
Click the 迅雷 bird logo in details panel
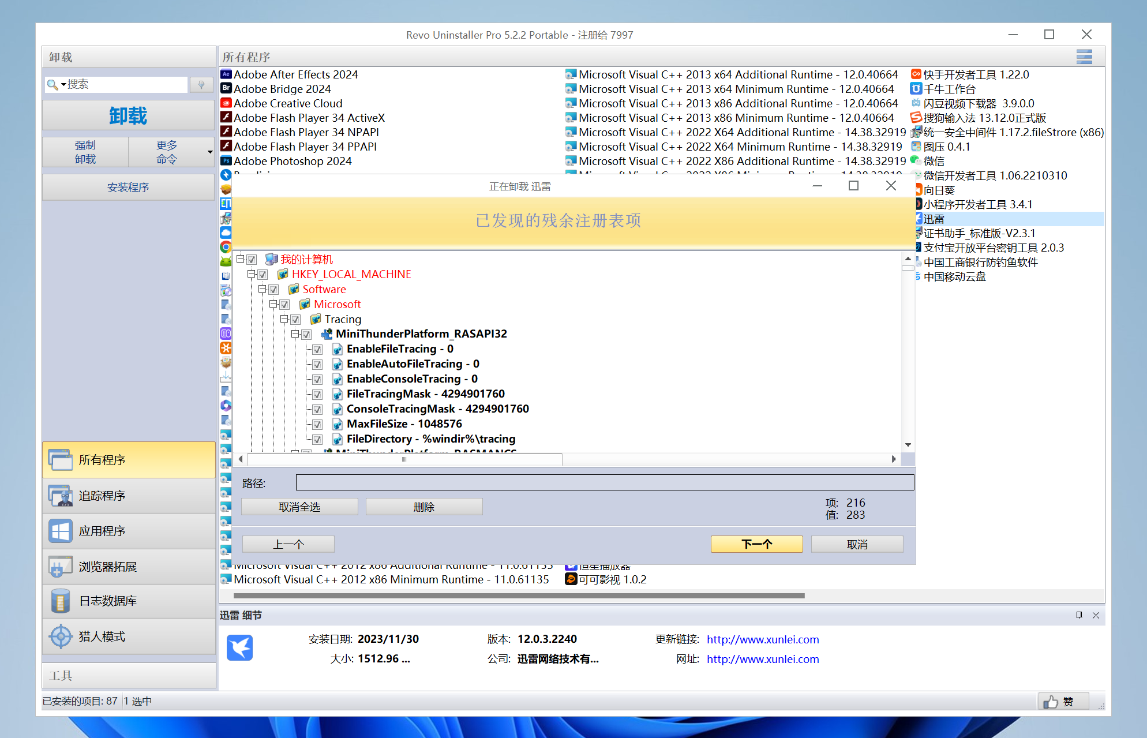point(240,647)
